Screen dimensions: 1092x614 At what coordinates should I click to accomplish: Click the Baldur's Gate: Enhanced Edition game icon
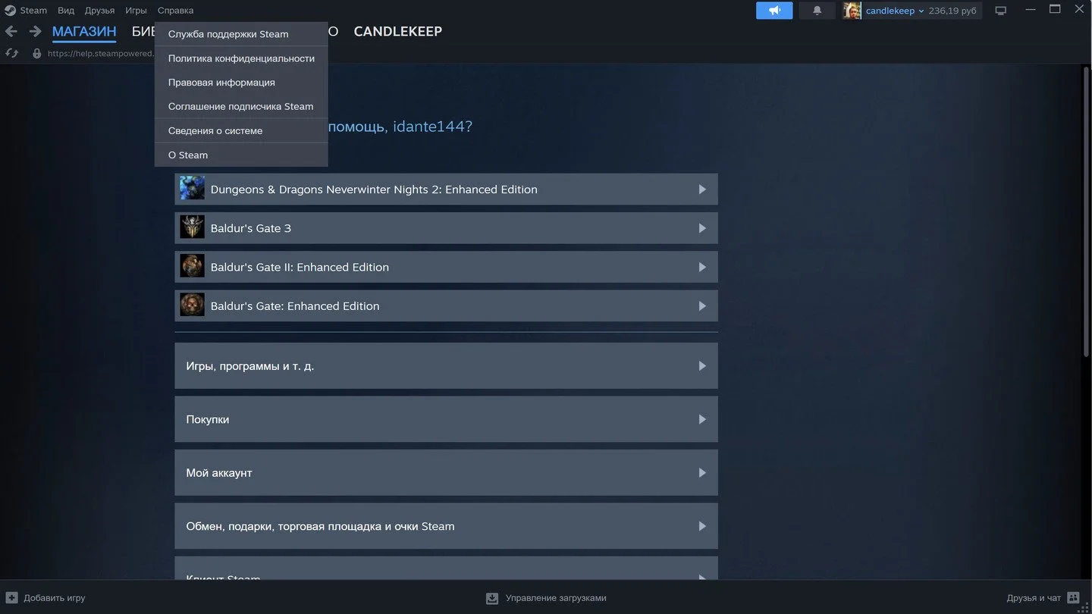tap(192, 305)
